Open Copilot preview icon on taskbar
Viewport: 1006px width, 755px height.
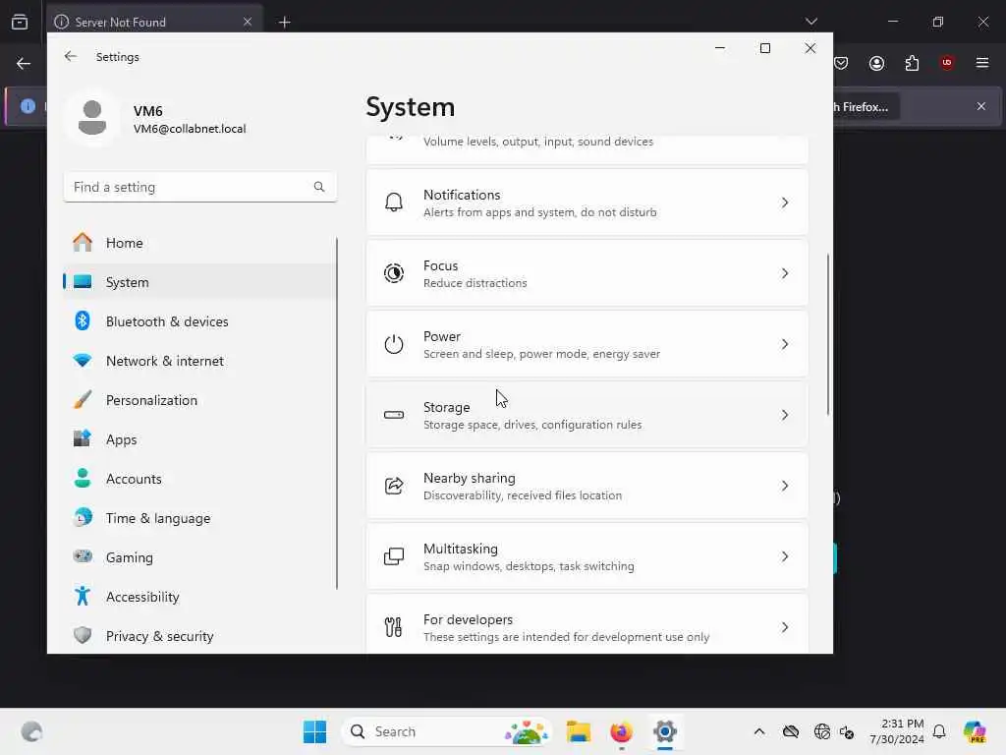tap(975, 731)
